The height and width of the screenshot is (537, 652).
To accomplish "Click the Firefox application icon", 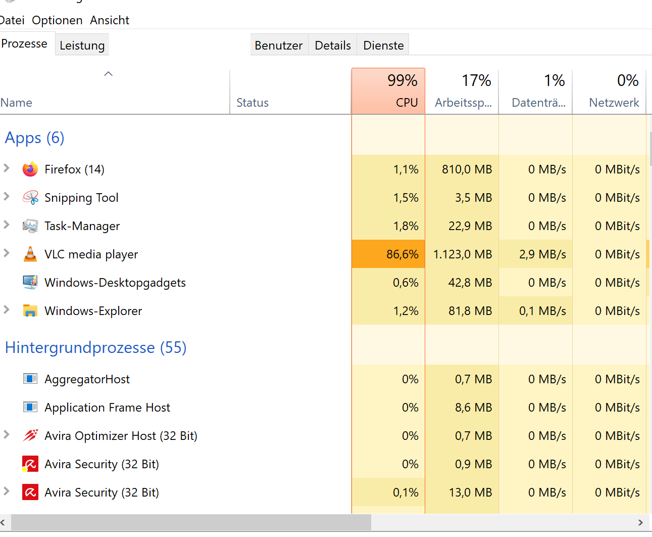I will [x=30, y=169].
